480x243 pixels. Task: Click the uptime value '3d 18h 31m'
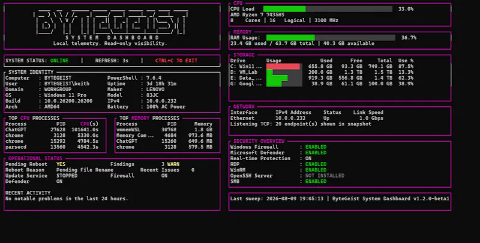[x=161, y=83]
